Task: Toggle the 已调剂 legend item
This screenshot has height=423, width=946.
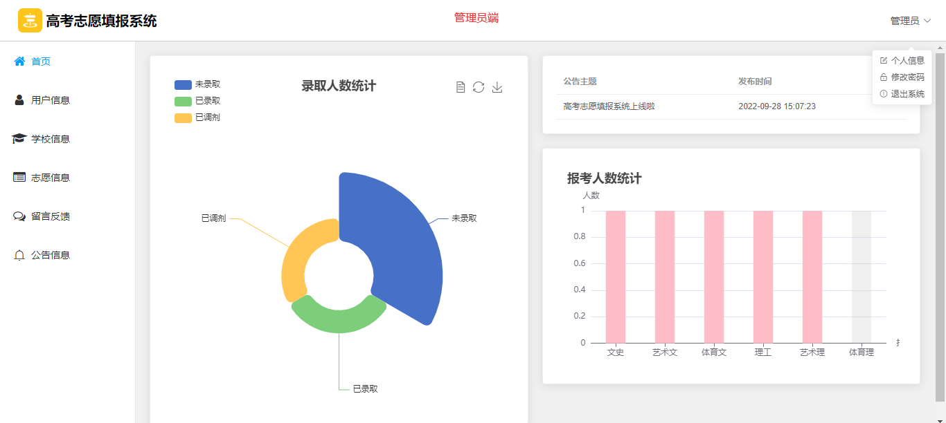Action: (x=197, y=117)
